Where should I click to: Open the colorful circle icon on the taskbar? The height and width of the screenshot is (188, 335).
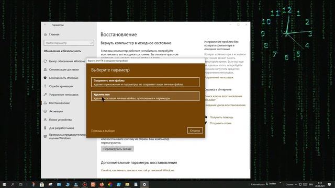coord(110,184)
